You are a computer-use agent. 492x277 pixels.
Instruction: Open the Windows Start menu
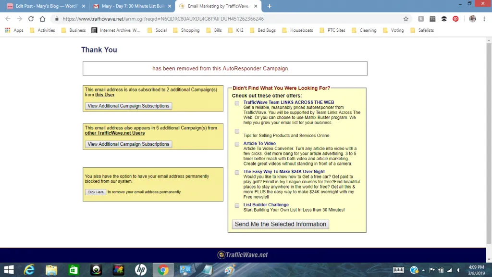tap(9, 270)
